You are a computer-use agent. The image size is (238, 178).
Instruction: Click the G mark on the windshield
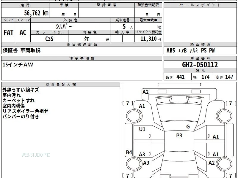pyautogui.click(x=188, y=127)
